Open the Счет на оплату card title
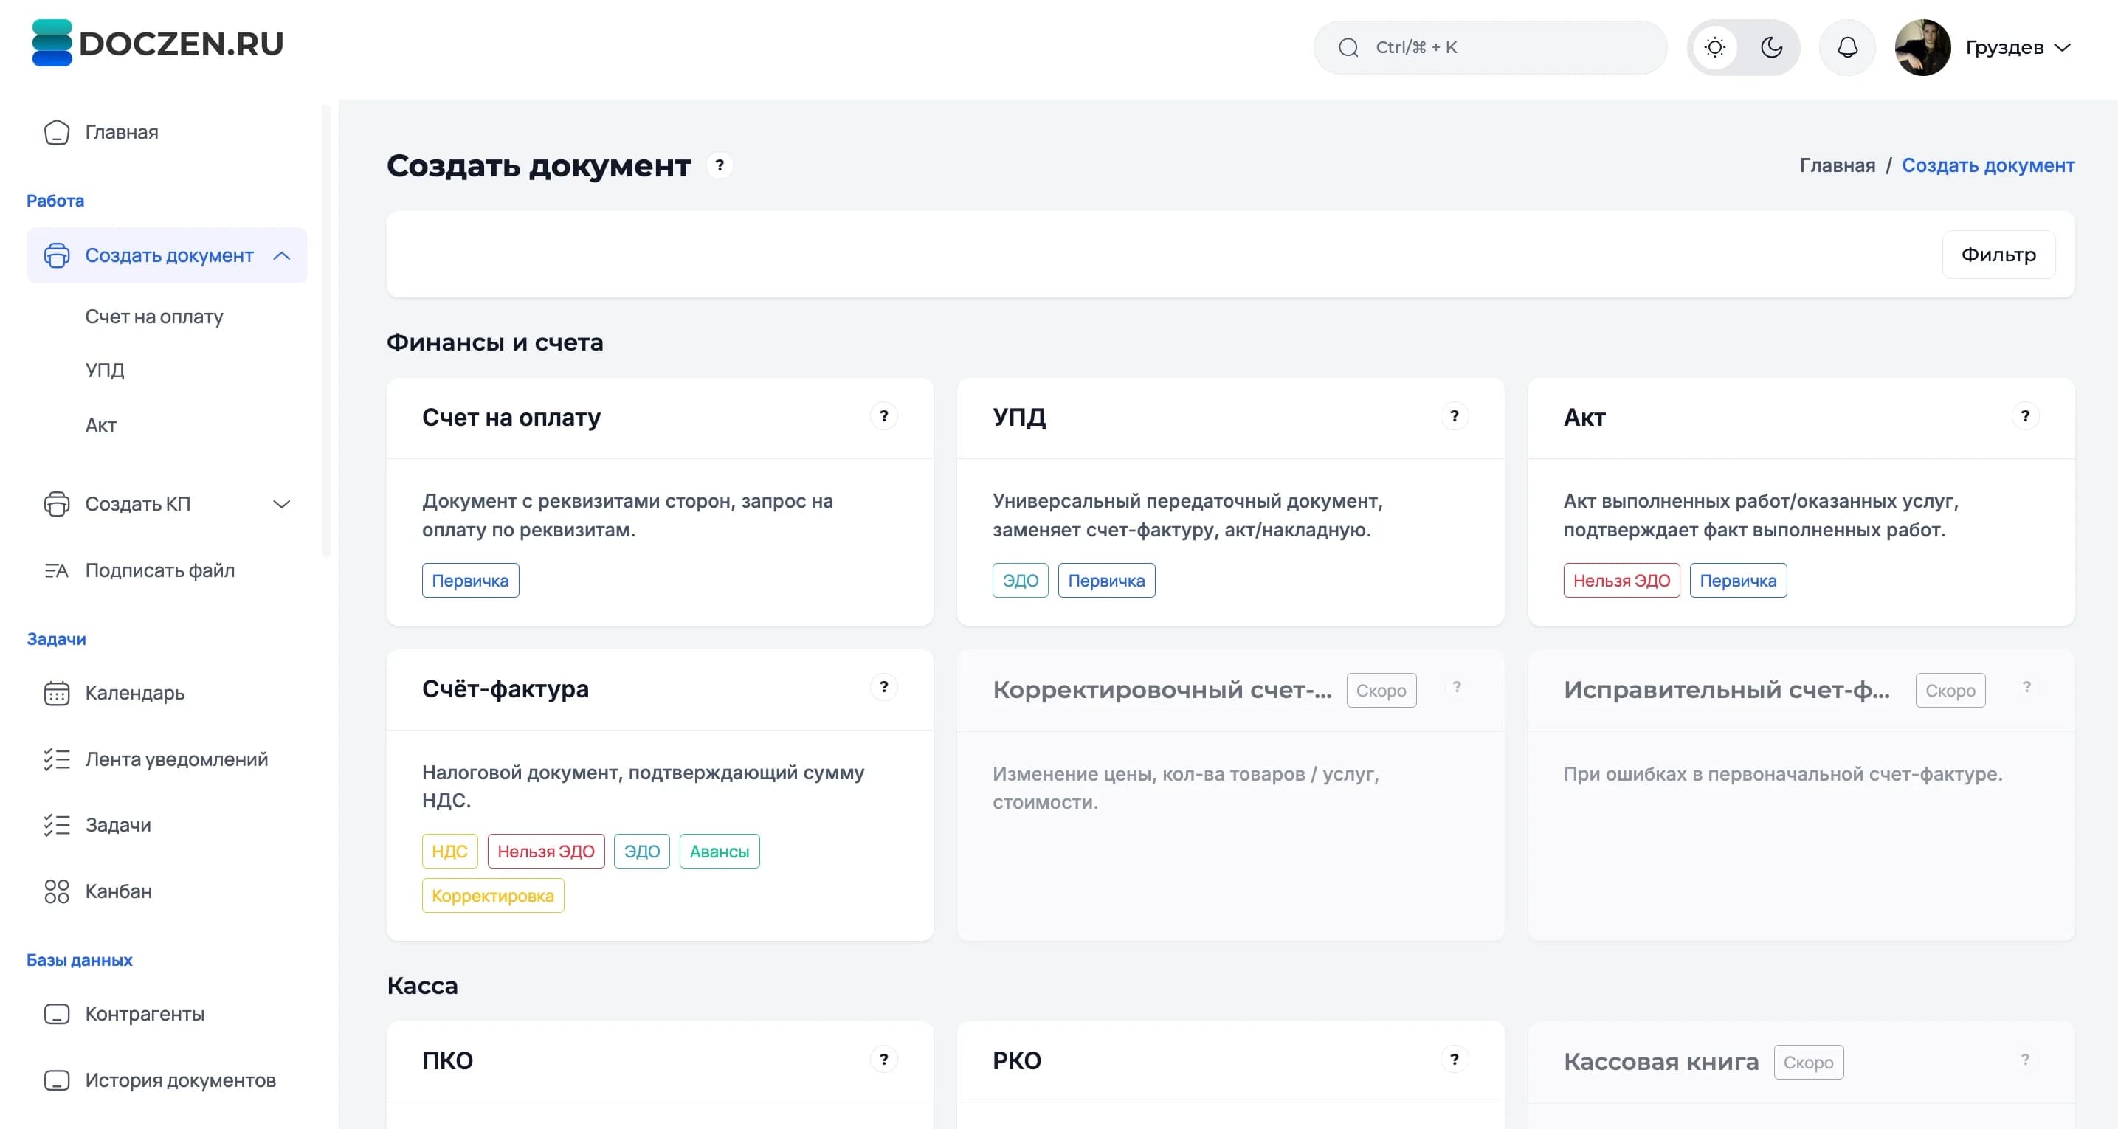This screenshot has width=2118, height=1129. pyautogui.click(x=511, y=418)
